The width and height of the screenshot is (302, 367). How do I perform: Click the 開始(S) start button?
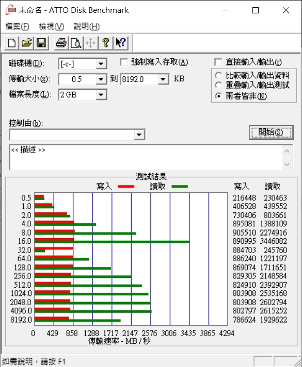272,132
